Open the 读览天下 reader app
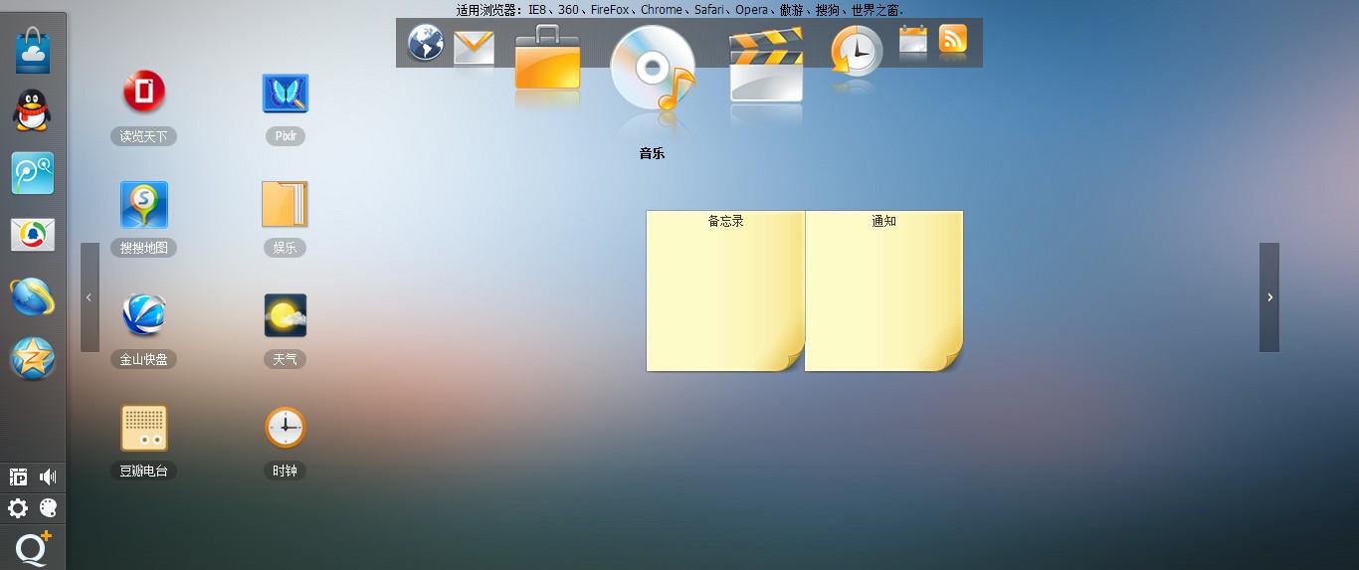This screenshot has height=570, width=1359. click(x=144, y=93)
